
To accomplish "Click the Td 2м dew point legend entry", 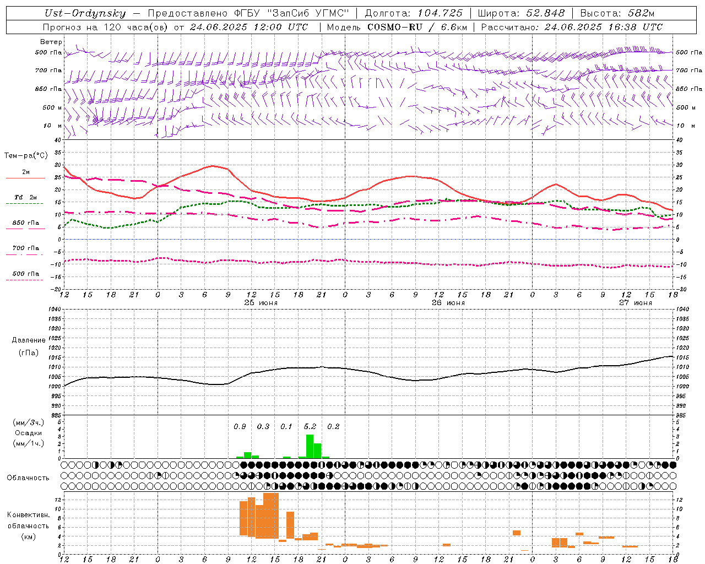I will 25,197.
